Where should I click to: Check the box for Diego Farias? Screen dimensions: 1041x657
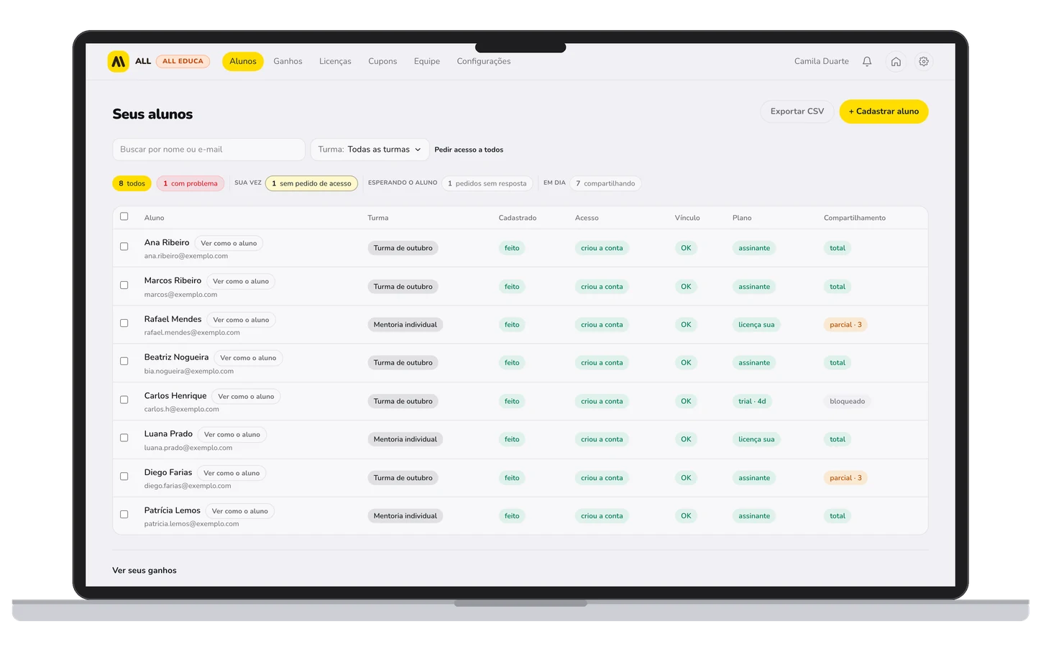click(x=124, y=477)
